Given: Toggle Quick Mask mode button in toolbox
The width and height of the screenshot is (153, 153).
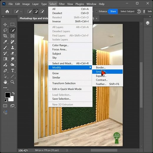Looking at the screenshot, I should [x=5, y=106].
